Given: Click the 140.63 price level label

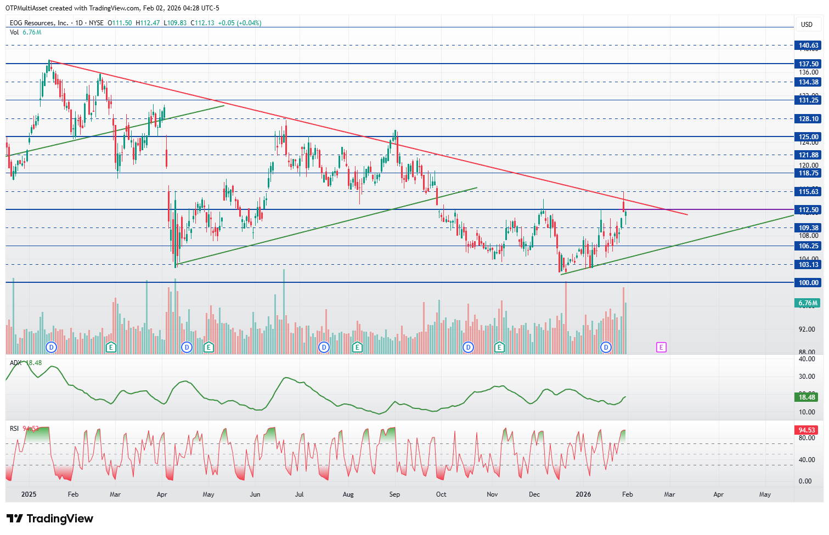Looking at the screenshot, I should (809, 45).
